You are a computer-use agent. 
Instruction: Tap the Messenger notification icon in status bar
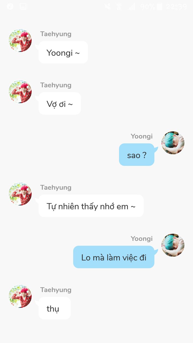pos(10,6)
